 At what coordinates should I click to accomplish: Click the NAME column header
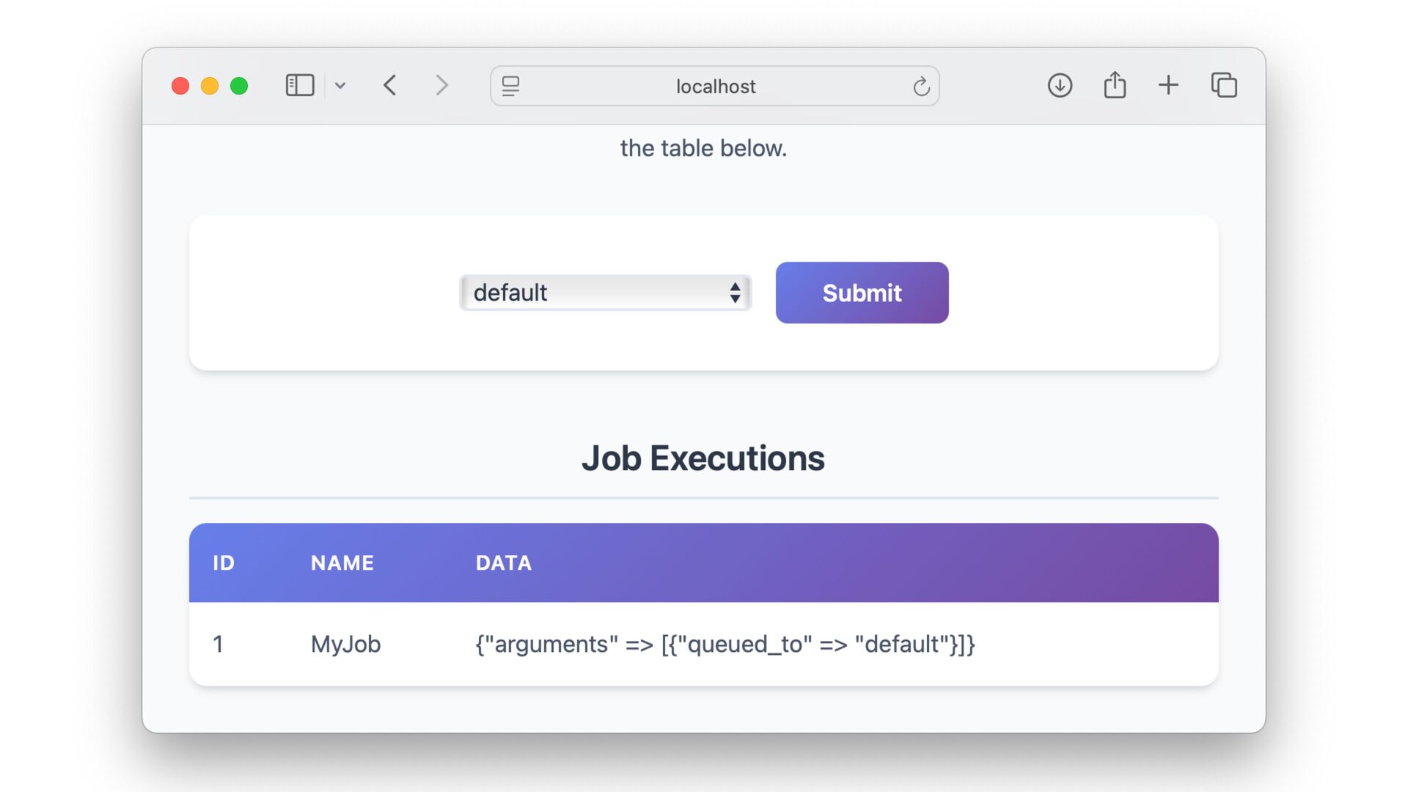[x=342, y=562]
